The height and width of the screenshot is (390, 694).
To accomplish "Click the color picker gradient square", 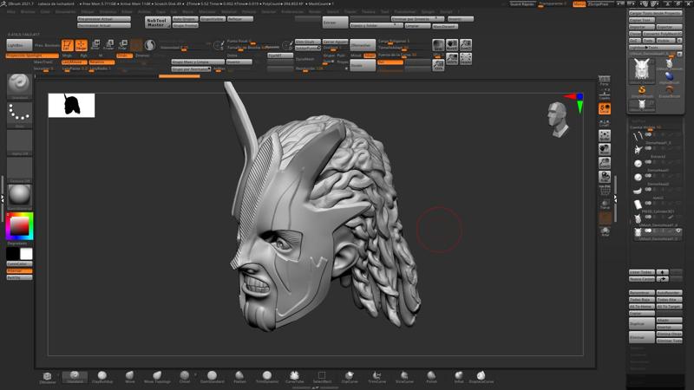I will click(x=19, y=226).
